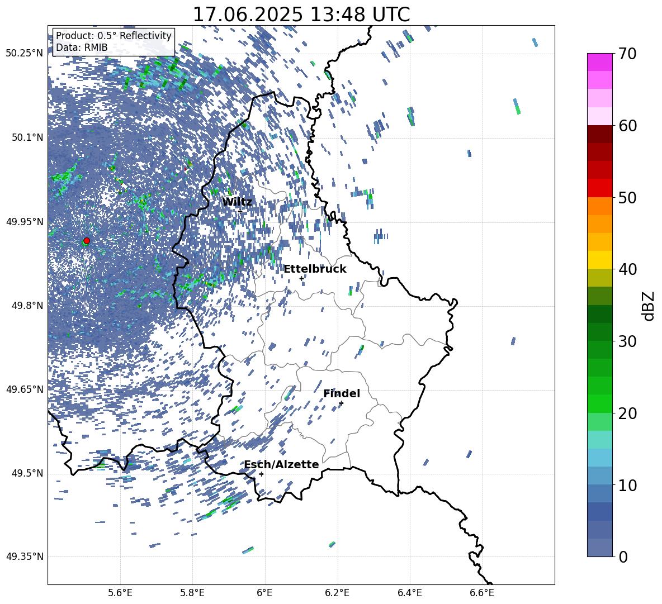The height and width of the screenshot is (604, 662).
Task: Click the 50.25°N latitude label
Action: pyautogui.click(x=25, y=54)
